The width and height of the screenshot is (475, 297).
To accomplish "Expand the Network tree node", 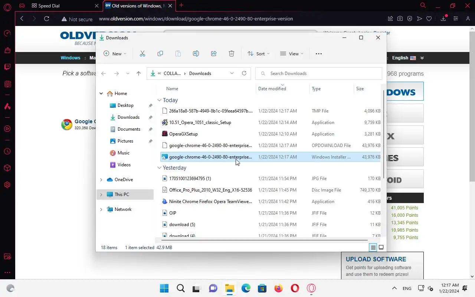I will point(101,209).
